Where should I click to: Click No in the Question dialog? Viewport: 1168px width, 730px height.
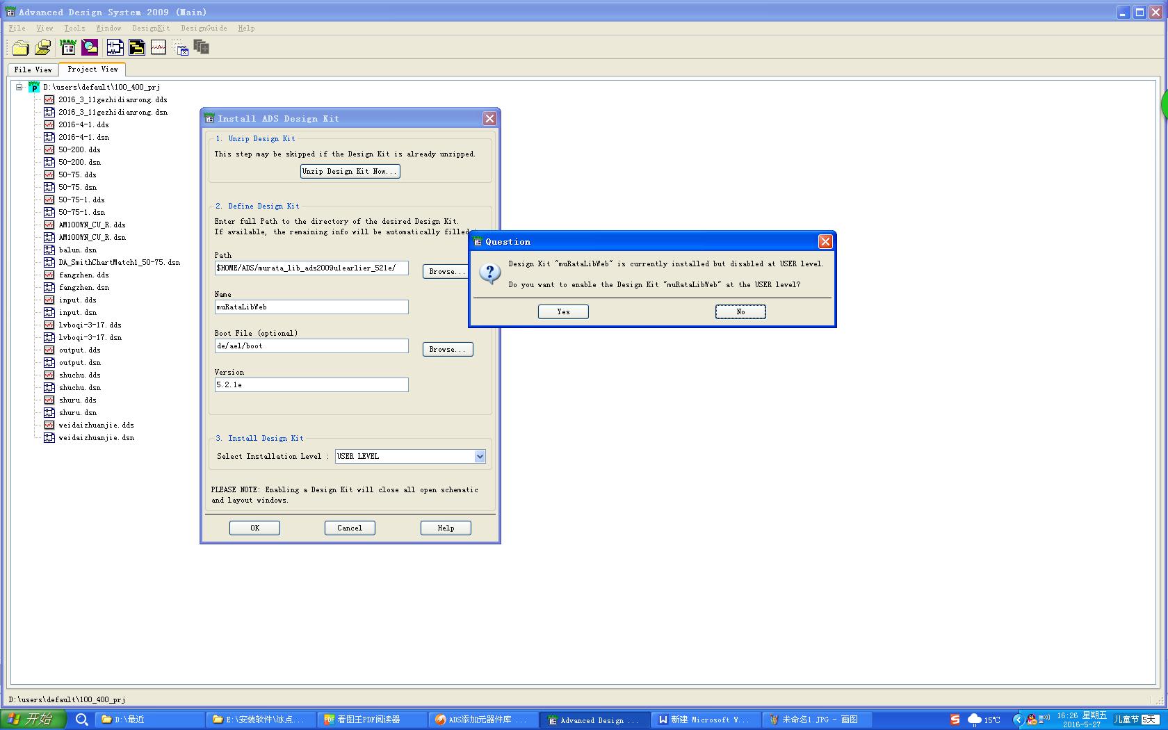point(740,312)
